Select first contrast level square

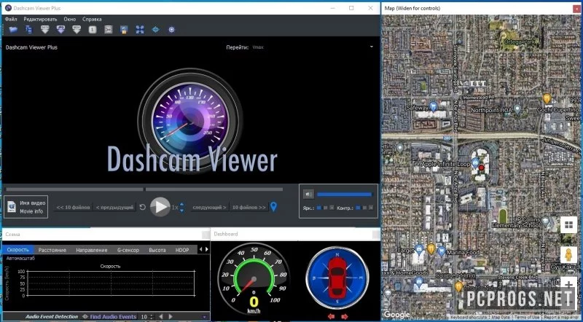point(358,208)
